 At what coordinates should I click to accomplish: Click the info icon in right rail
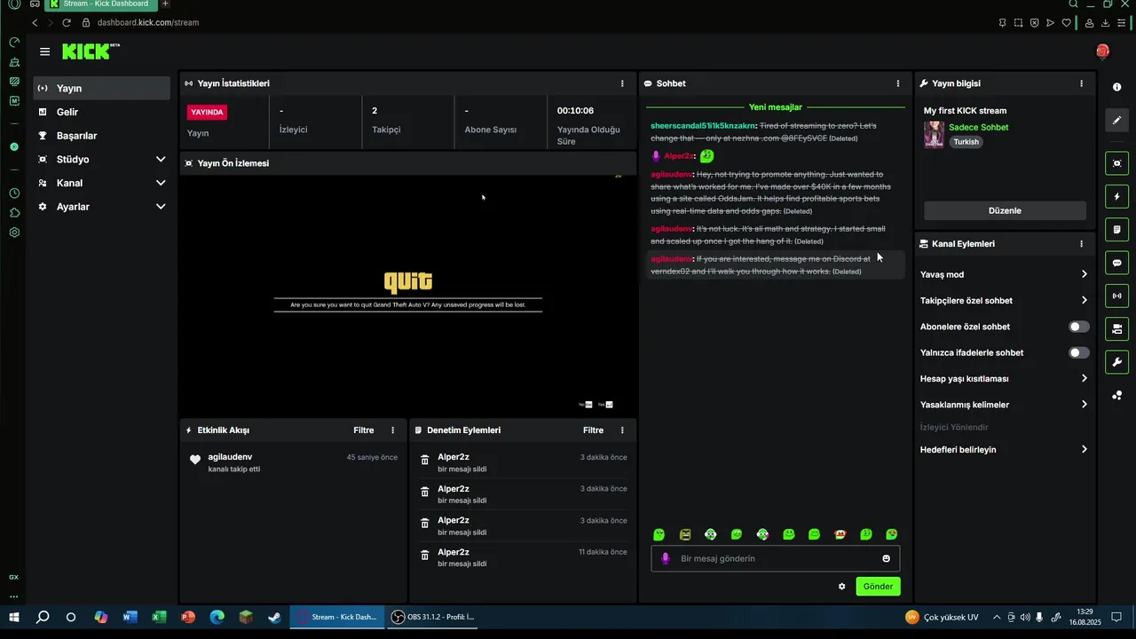[1116, 87]
